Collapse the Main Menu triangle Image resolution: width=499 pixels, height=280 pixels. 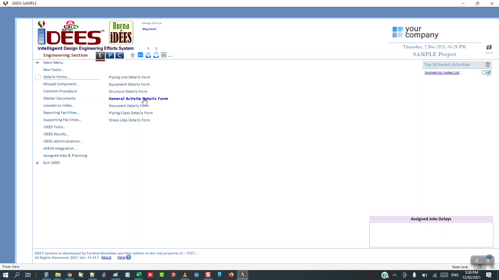click(x=37, y=63)
